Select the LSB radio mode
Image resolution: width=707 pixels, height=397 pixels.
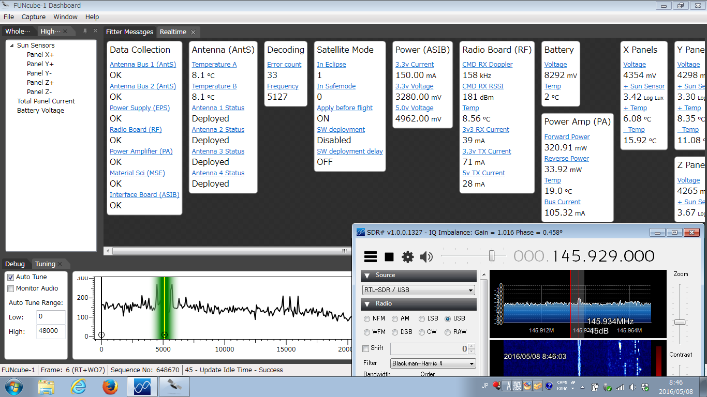[422, 319]
